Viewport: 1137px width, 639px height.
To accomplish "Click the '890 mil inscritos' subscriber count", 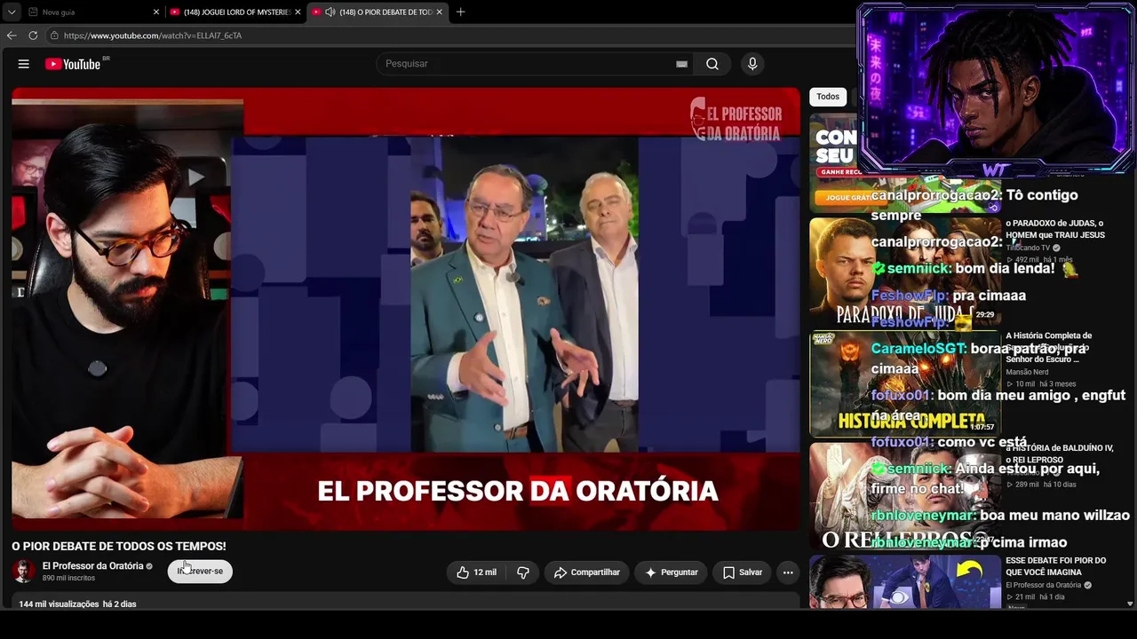I will pyautogui.click(x=68, y=579).
